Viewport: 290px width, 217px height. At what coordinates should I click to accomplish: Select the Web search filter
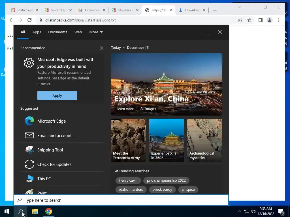(x=78, y=32)
